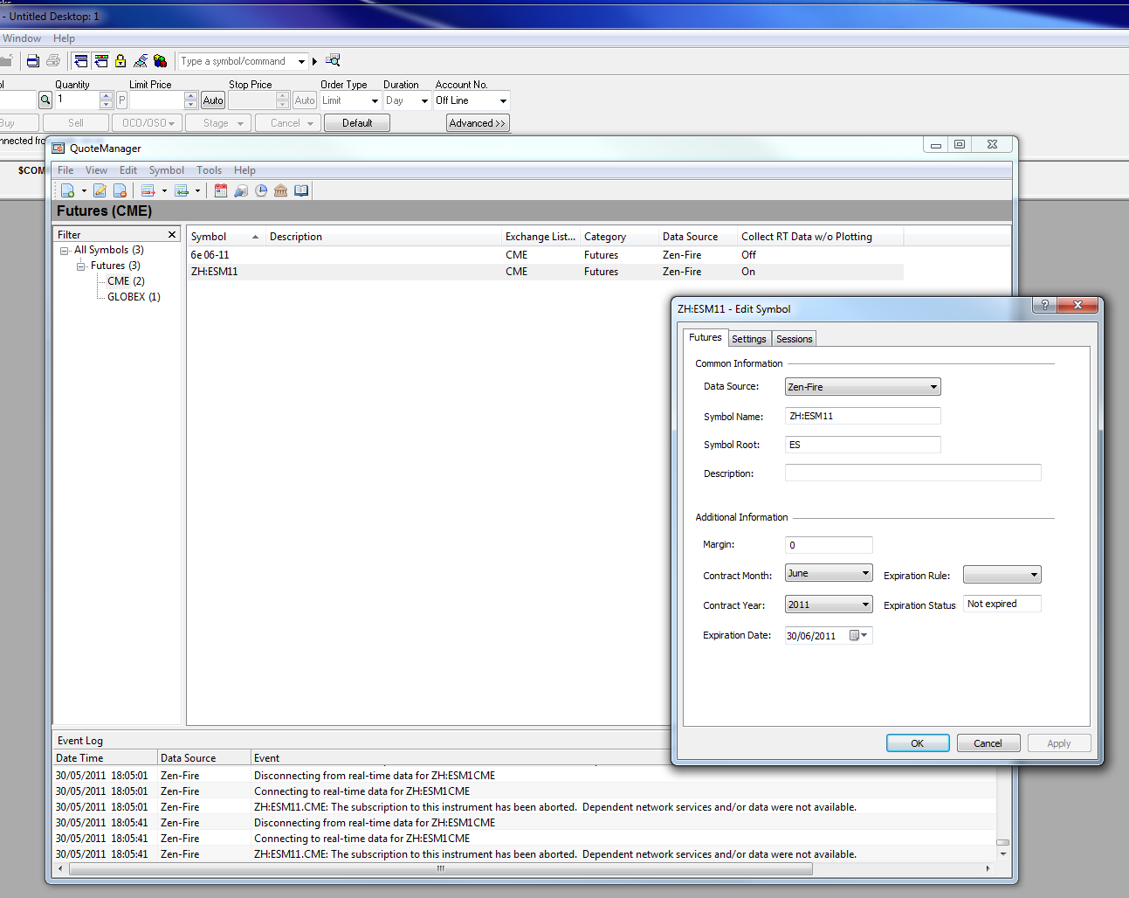Screen dimensions: 1129x898
Task: Click the run command arrow next to symbol box
Action: tap(314, 61)
